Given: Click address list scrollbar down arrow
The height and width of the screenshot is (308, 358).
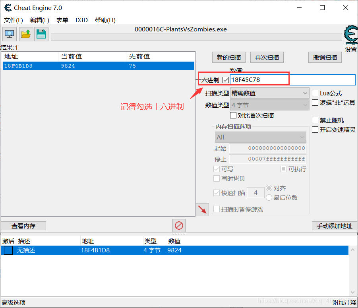Looking at the screenshot, I should coord(352,292).
